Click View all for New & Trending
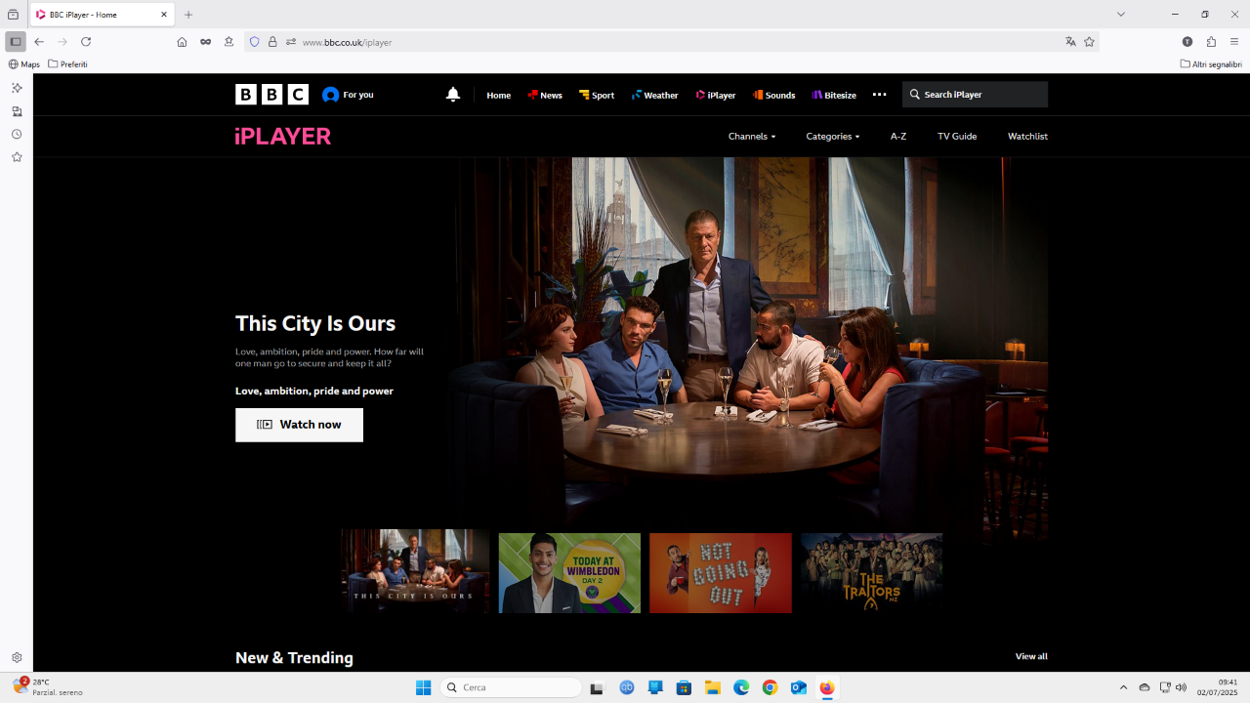Screen dimensions: 1250x703 pos(1031,656)
